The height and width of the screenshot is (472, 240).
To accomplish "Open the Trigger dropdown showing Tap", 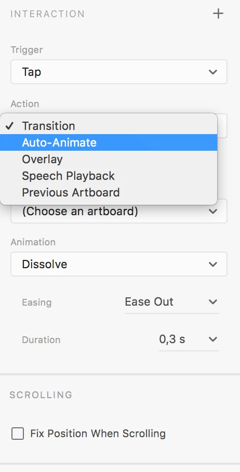I will coord(119,72).
